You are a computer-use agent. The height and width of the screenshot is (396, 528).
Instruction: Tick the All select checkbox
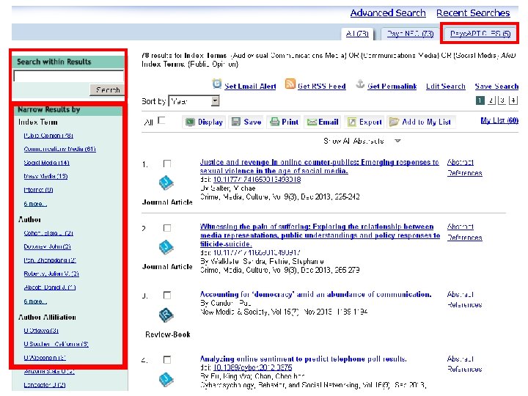(x=161, y=120)
